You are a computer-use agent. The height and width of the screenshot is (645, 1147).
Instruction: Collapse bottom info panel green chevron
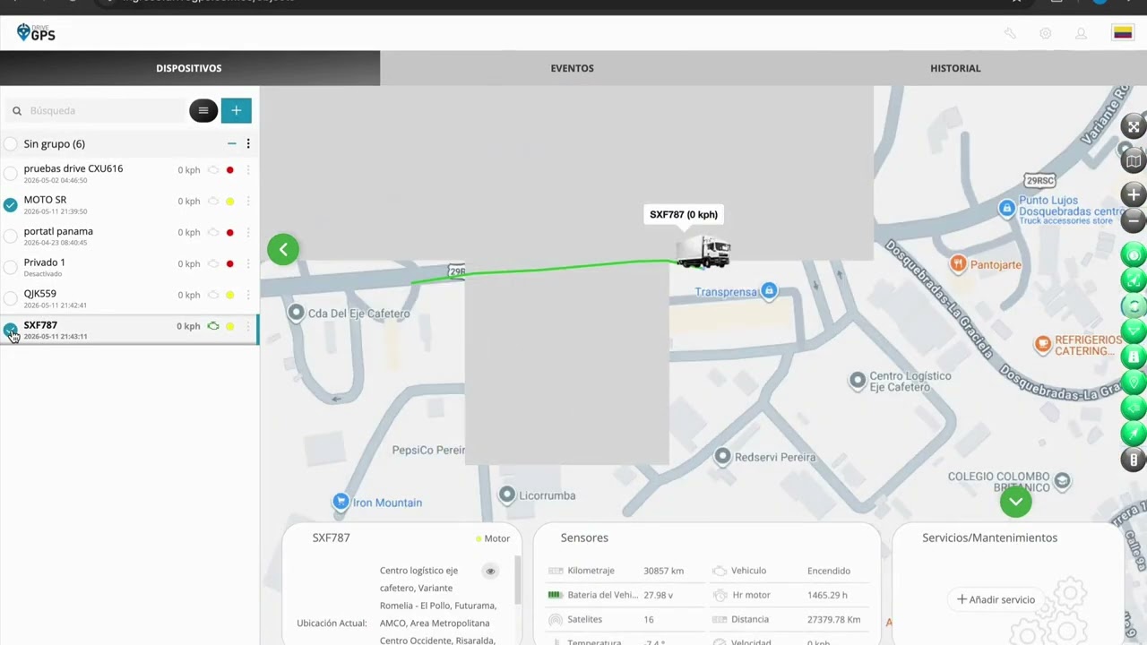pyautogui.click(x=1015, y=502)
